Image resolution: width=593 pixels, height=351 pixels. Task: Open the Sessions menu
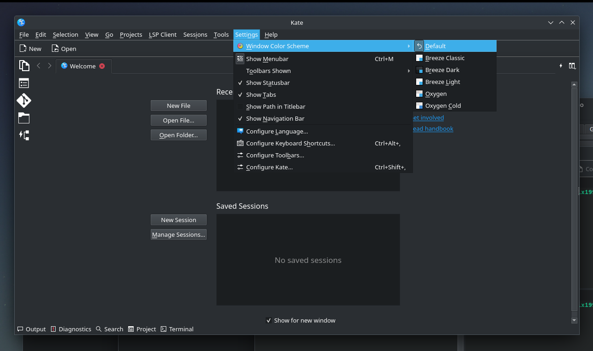click(x=195, y=34)
